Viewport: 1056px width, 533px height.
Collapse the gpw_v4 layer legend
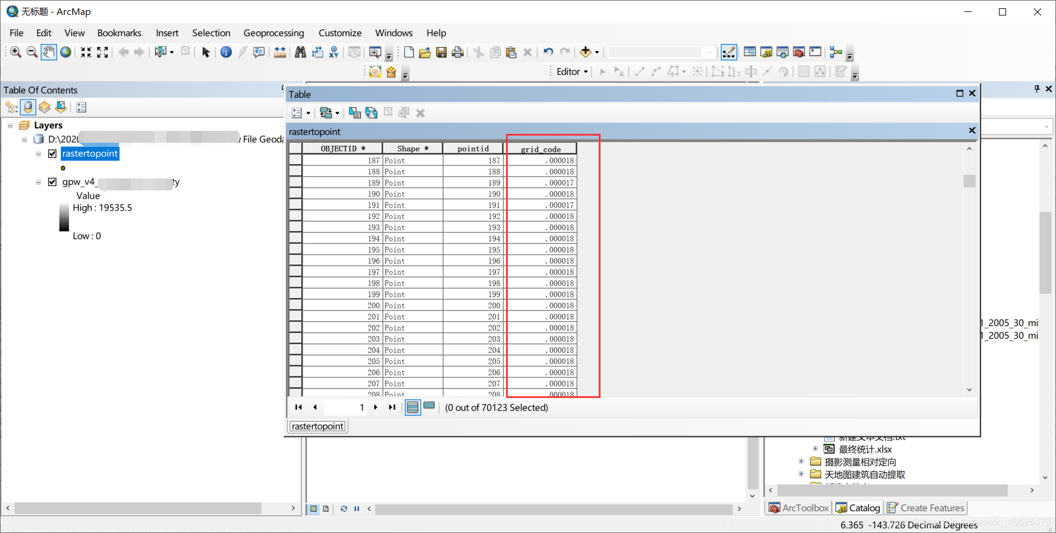click(x=39, y=183)
